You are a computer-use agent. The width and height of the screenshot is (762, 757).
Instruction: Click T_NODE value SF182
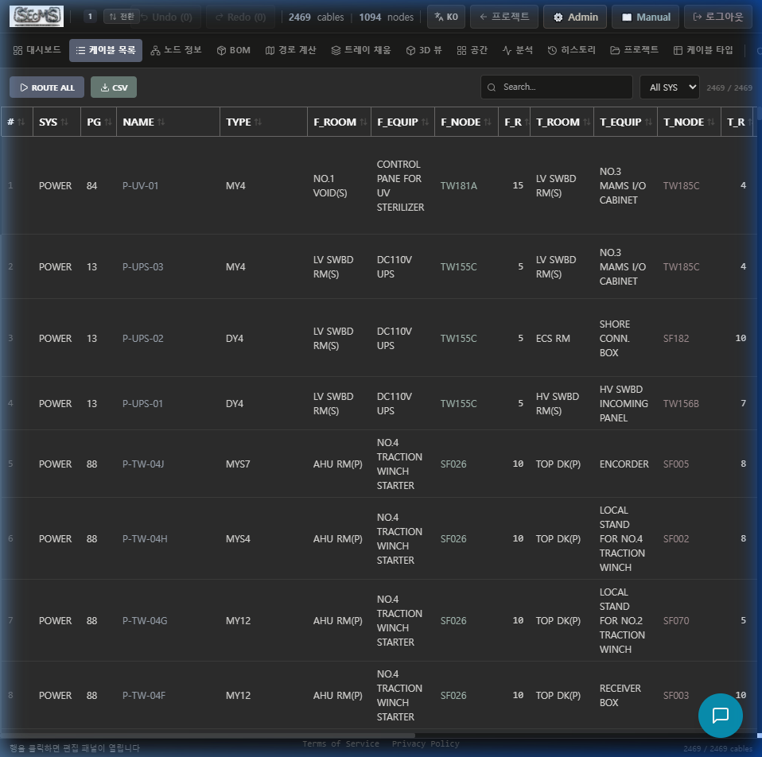[675, 338]
